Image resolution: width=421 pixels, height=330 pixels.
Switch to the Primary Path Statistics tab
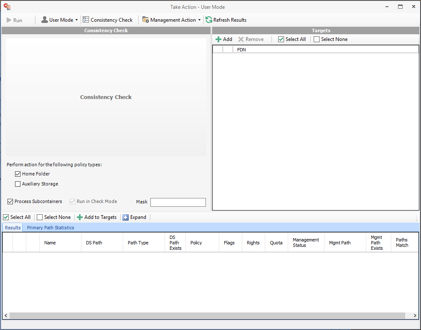51,228
